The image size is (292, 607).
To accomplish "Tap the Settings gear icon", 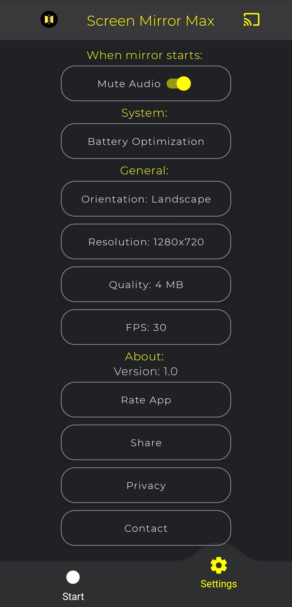I will pyautogui.click(x=218, y=565).
